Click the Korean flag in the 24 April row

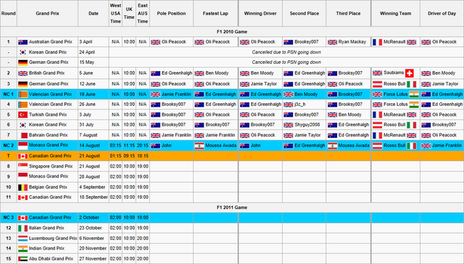click(22, 52)
